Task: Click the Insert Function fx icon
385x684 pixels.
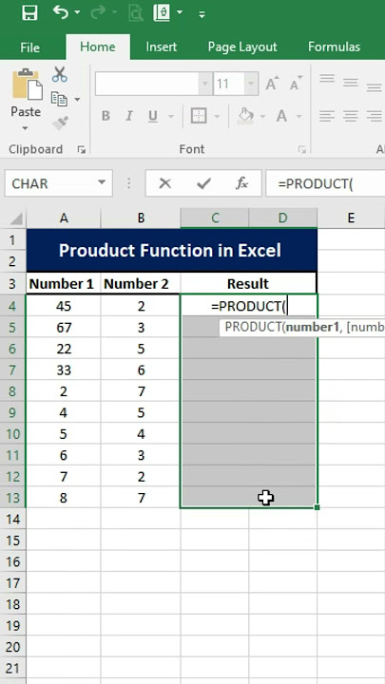Action: tap(241, 183)
